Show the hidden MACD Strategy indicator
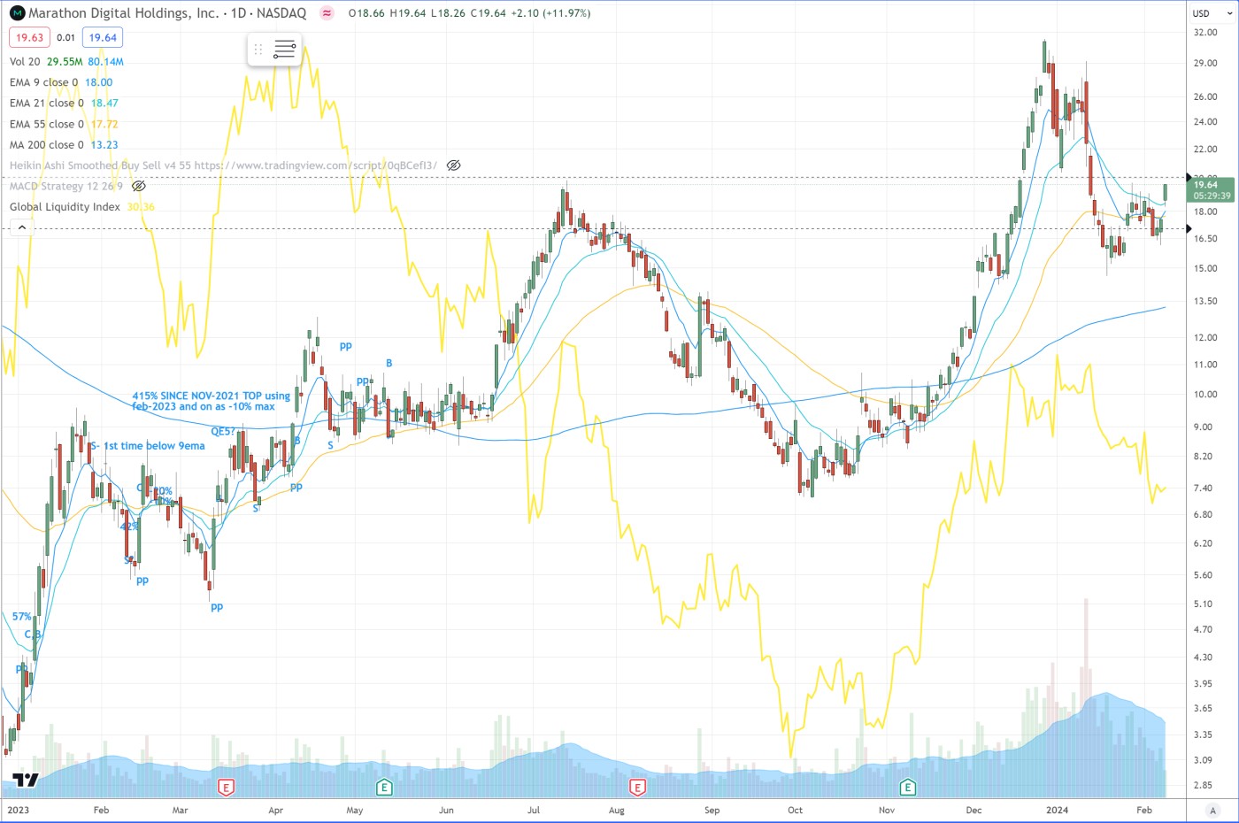The width and height of the screenshot is (1239, 823). coord(138,186)
